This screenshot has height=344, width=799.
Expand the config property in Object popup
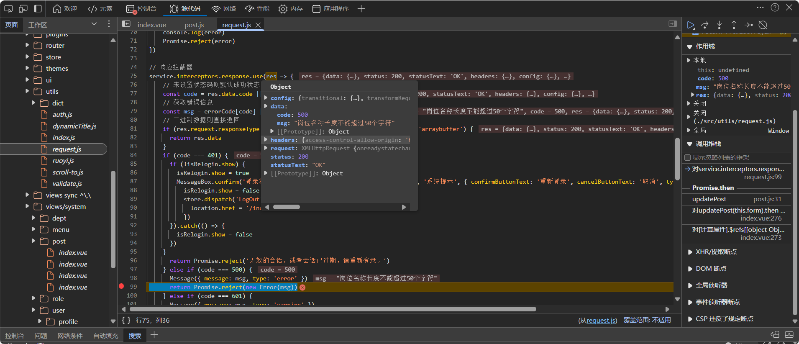point(266,98)
